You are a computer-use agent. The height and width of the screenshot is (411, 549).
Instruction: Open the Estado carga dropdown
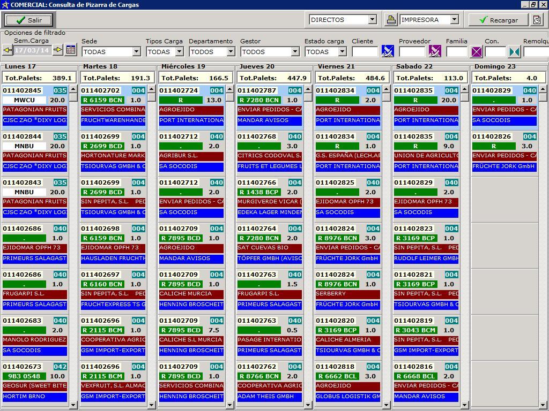coord(342,52)
